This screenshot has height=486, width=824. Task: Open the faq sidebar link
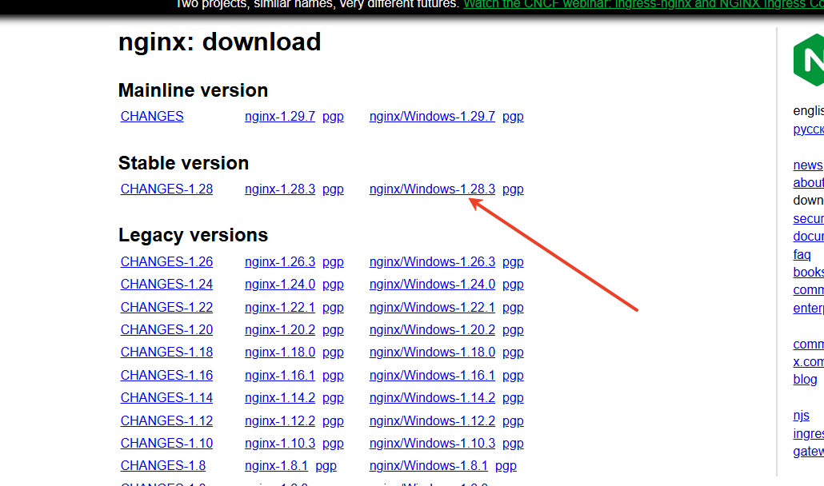coord(802,255)
